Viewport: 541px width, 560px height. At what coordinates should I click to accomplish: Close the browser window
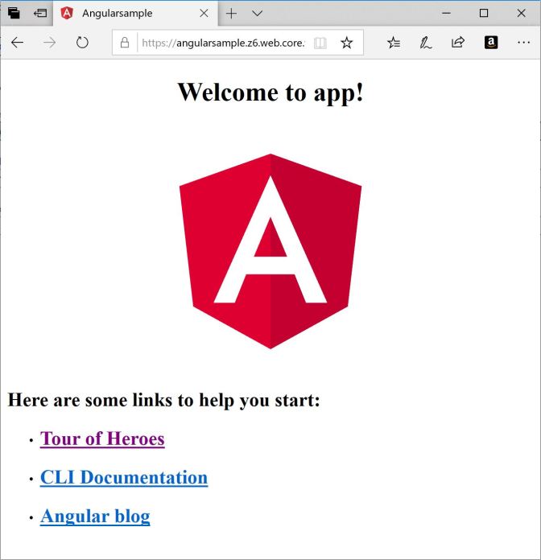521,13
